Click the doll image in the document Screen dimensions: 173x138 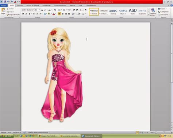[62, 75]
